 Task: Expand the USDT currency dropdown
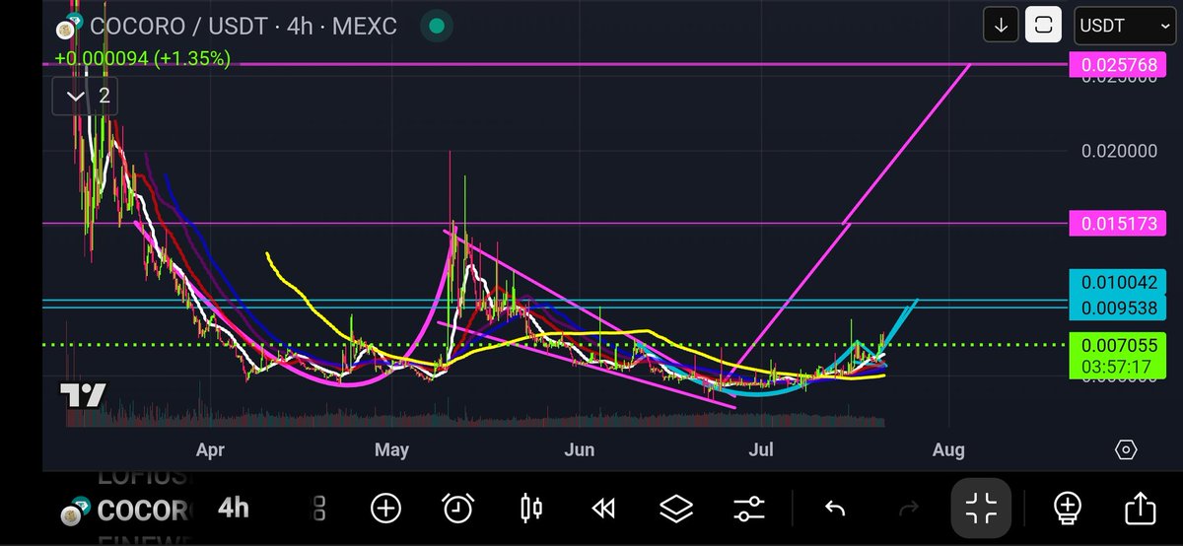point(1119,26)
